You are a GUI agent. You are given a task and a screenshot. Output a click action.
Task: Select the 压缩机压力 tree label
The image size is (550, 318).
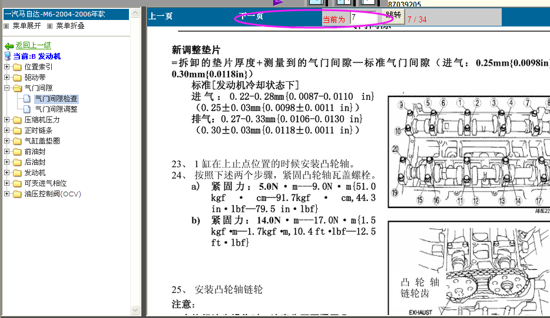[42, 120]
